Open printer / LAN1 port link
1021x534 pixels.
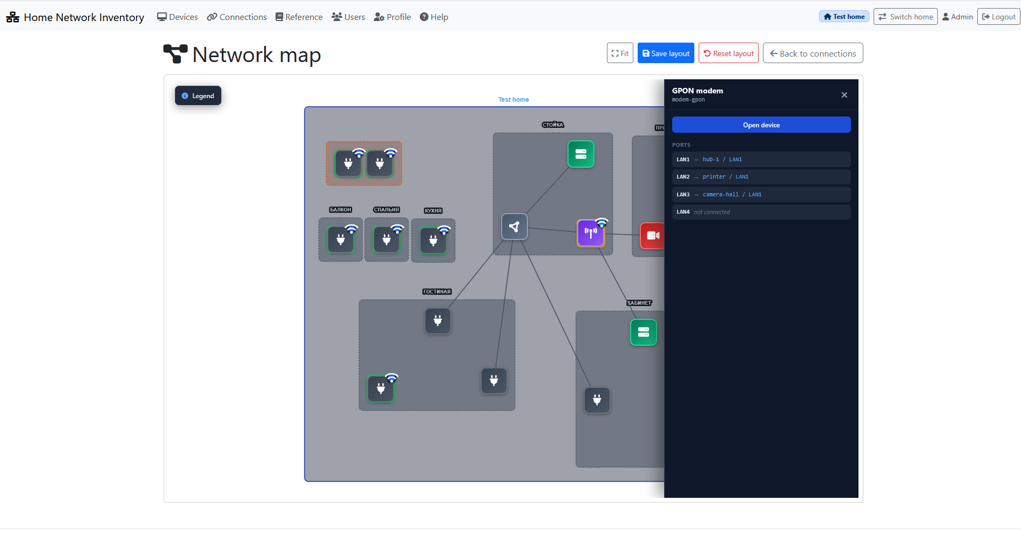[726, 176]
